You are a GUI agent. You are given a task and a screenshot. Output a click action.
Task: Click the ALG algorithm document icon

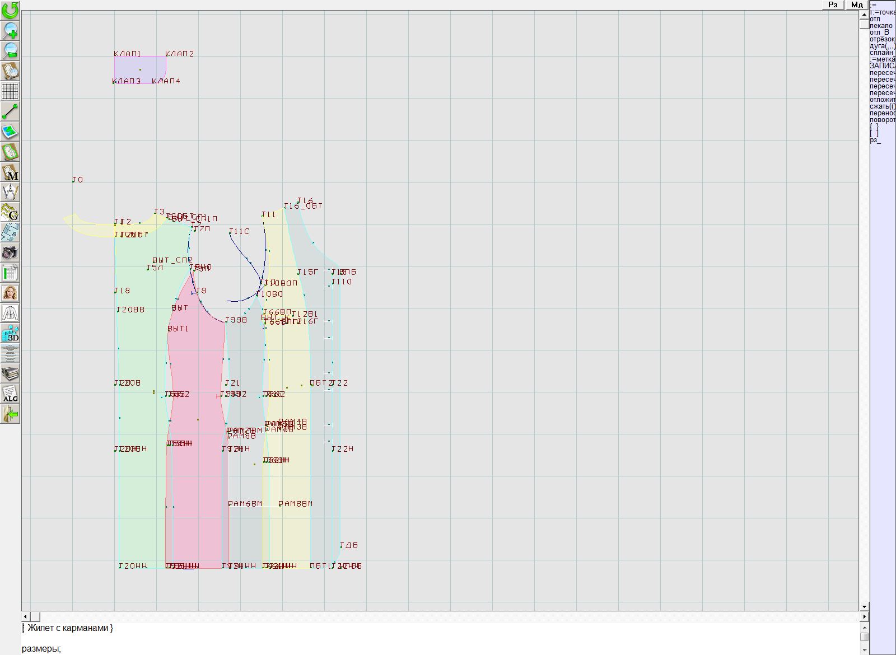pyautogui.click(x=10, y=394)
